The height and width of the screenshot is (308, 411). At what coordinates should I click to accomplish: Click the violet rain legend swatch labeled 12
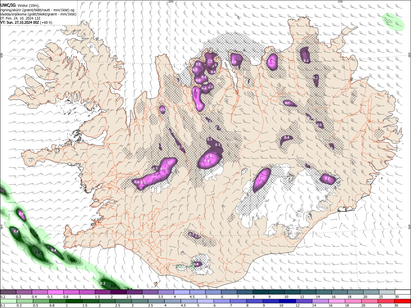point(303,301)
